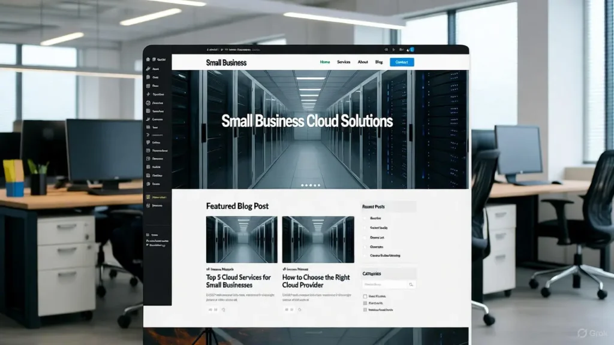Switch to the Blog menu item
614x345 pixels.
pyautogui.click(x=379, y=62)
